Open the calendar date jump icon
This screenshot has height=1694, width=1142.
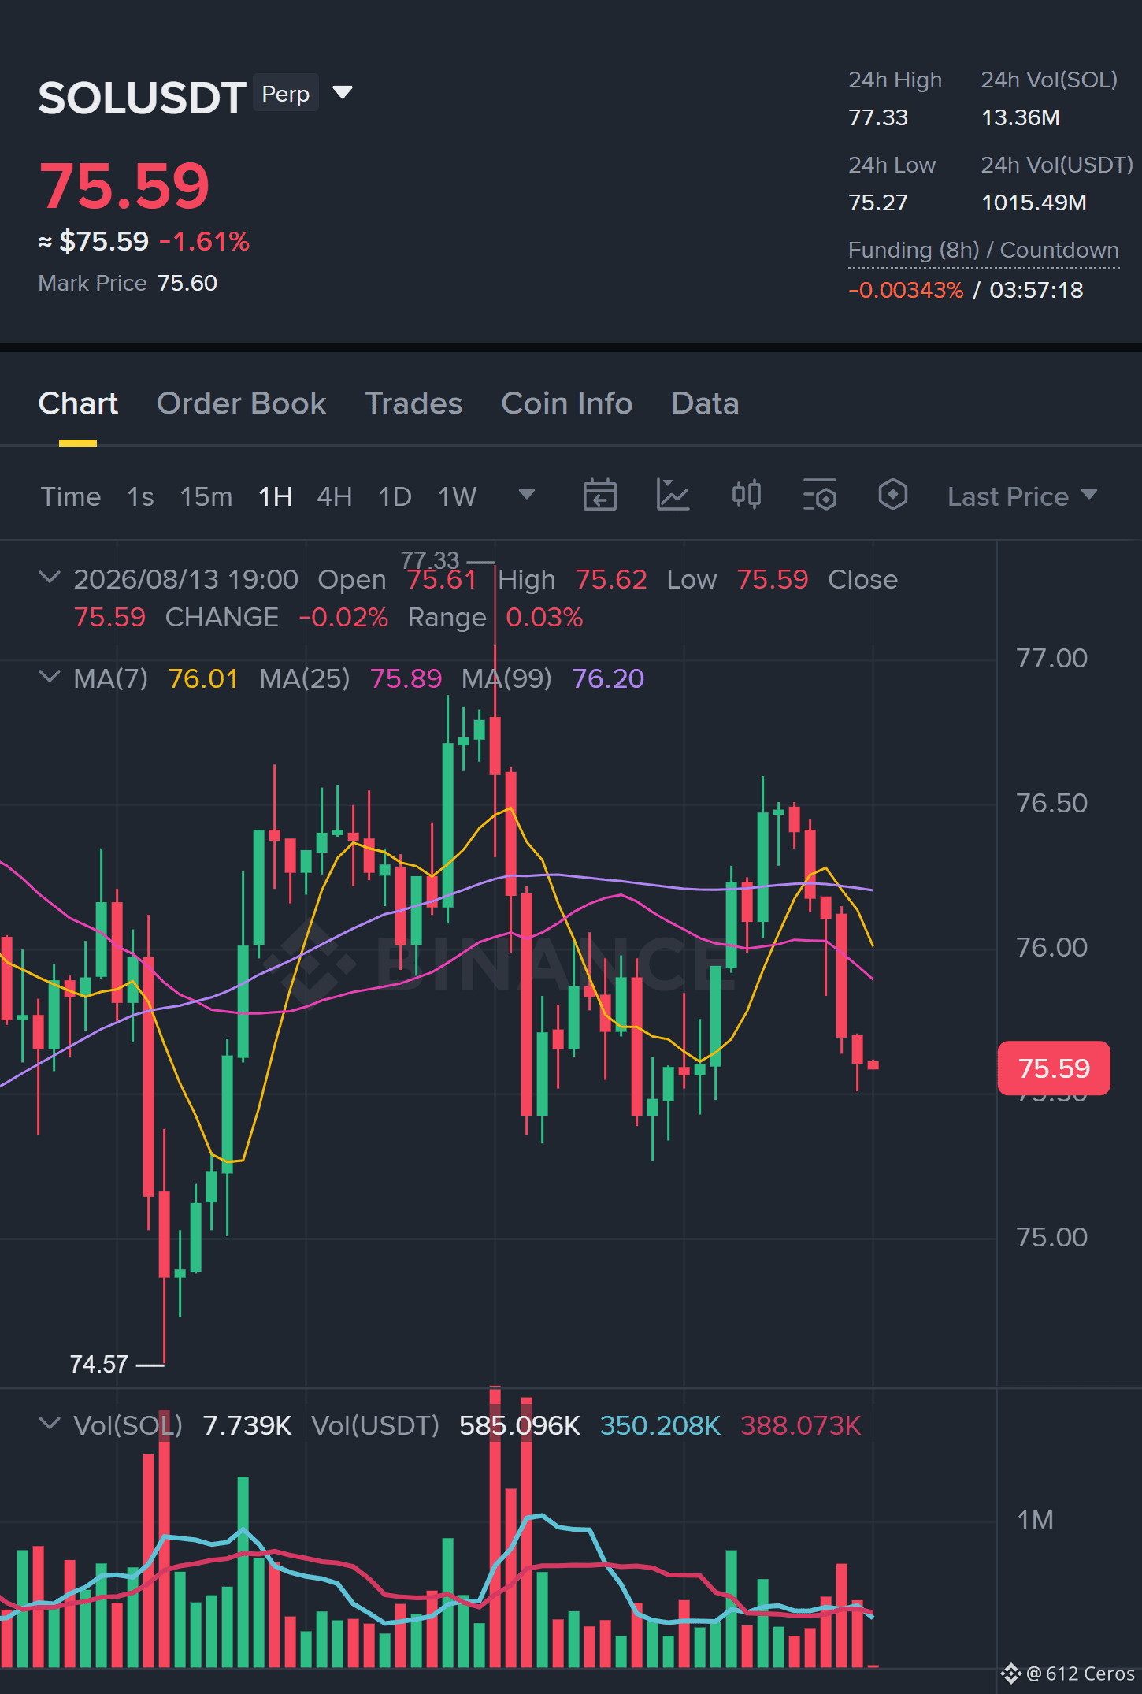(599, 496)
